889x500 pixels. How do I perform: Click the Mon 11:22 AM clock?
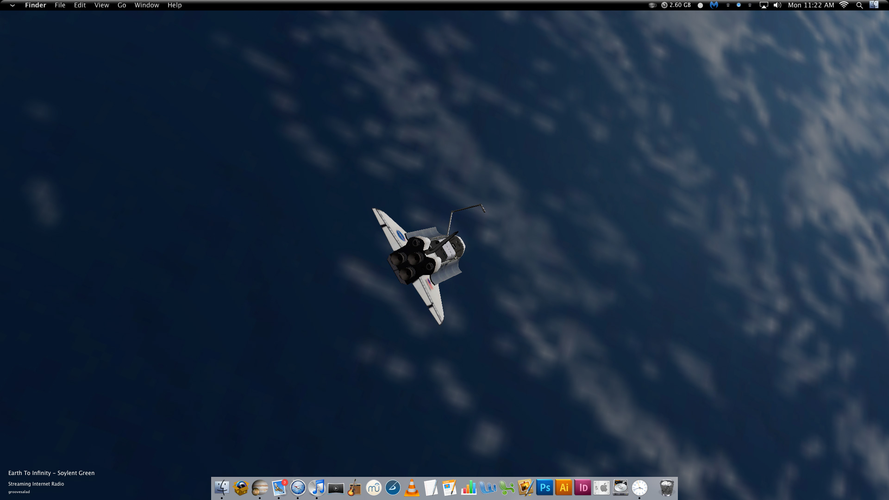(x=811, y=5)
